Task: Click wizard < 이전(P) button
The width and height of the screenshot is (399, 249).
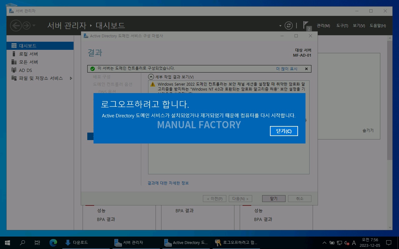Action: (214, 199)
